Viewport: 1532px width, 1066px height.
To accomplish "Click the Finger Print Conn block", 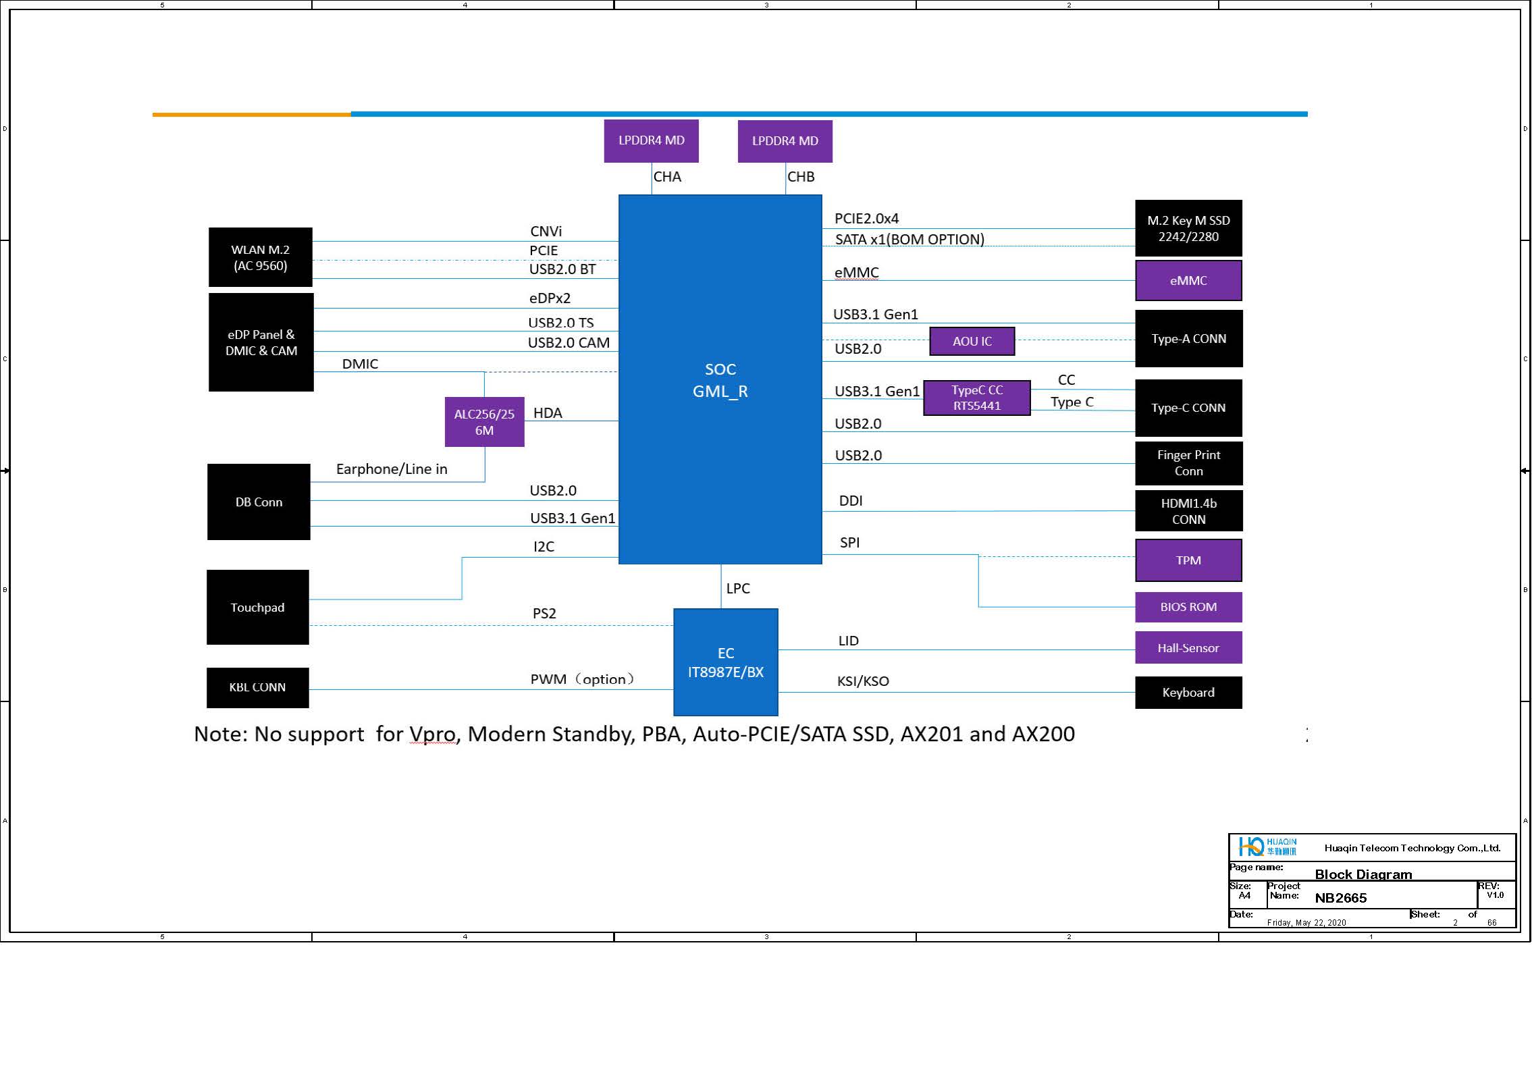I will click(1188, 463).
